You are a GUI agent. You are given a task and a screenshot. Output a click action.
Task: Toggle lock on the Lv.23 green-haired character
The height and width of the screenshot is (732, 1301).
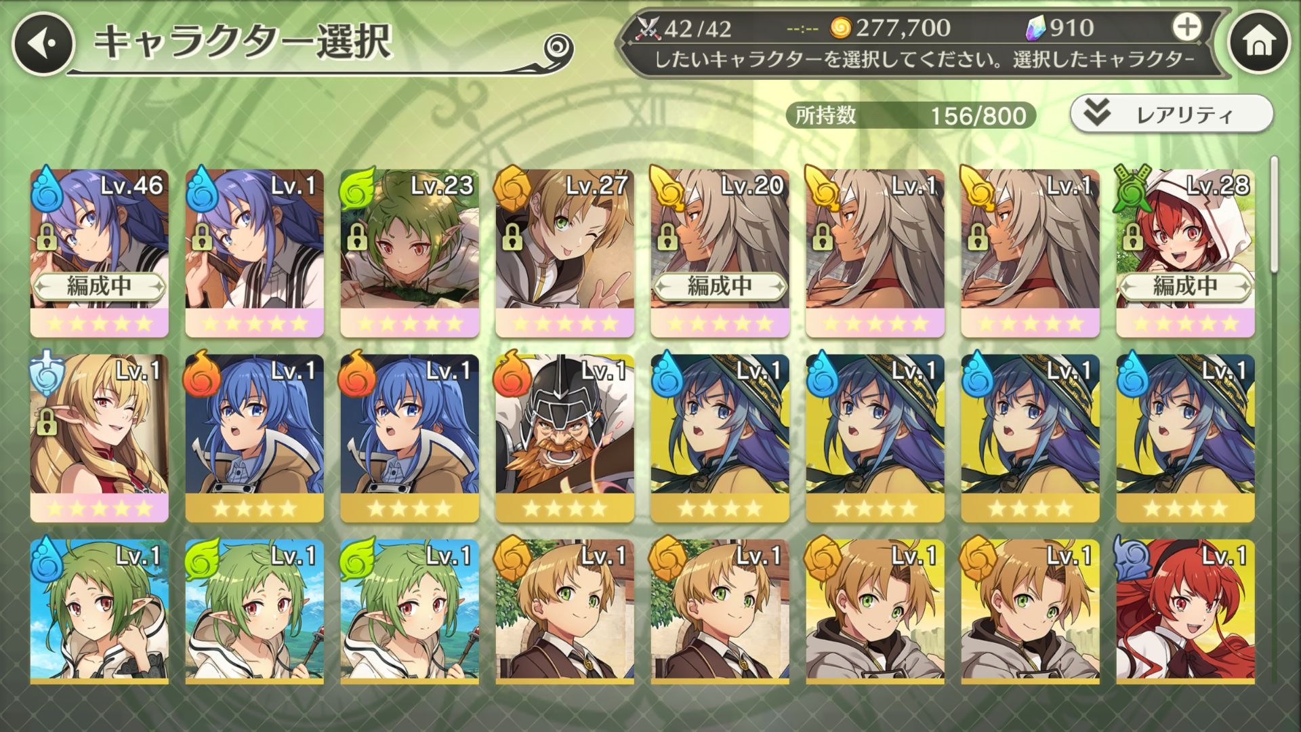click(356, 238)
